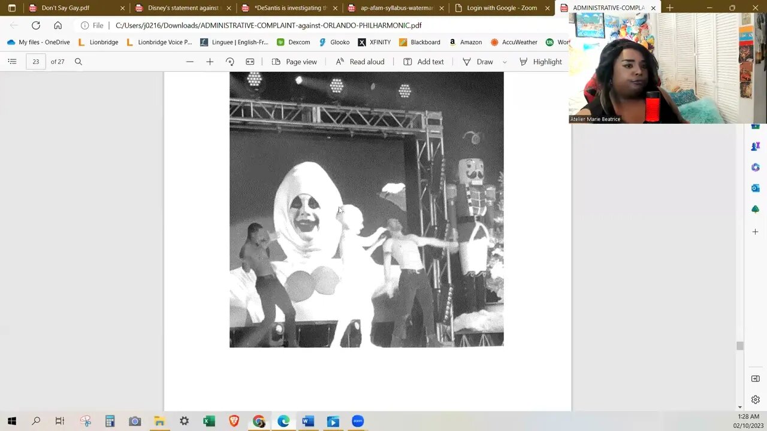The width and height of the screenshot is (767, 431).
Task: Open Edge sidebar green tree icon
Action: click(755, 209)
